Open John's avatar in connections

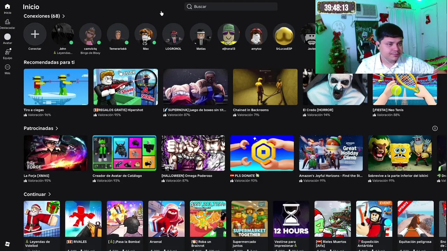tap(63, 34)
